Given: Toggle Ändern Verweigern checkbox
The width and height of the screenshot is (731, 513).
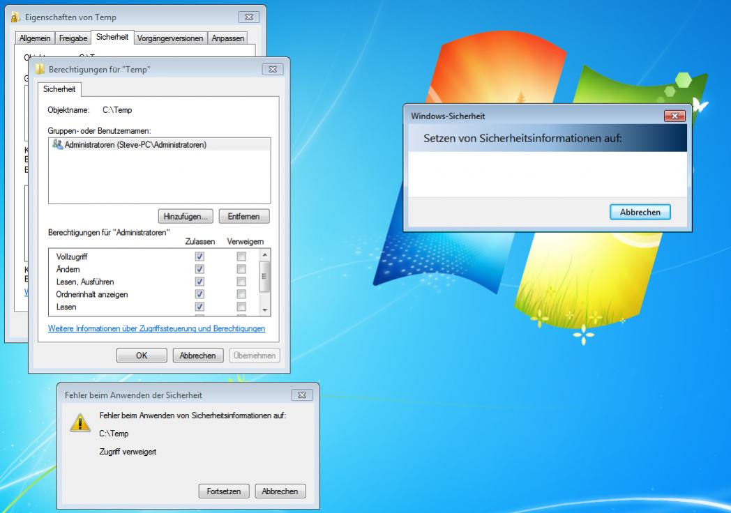Looking at the screenshot, I should [x=241, y=269].
